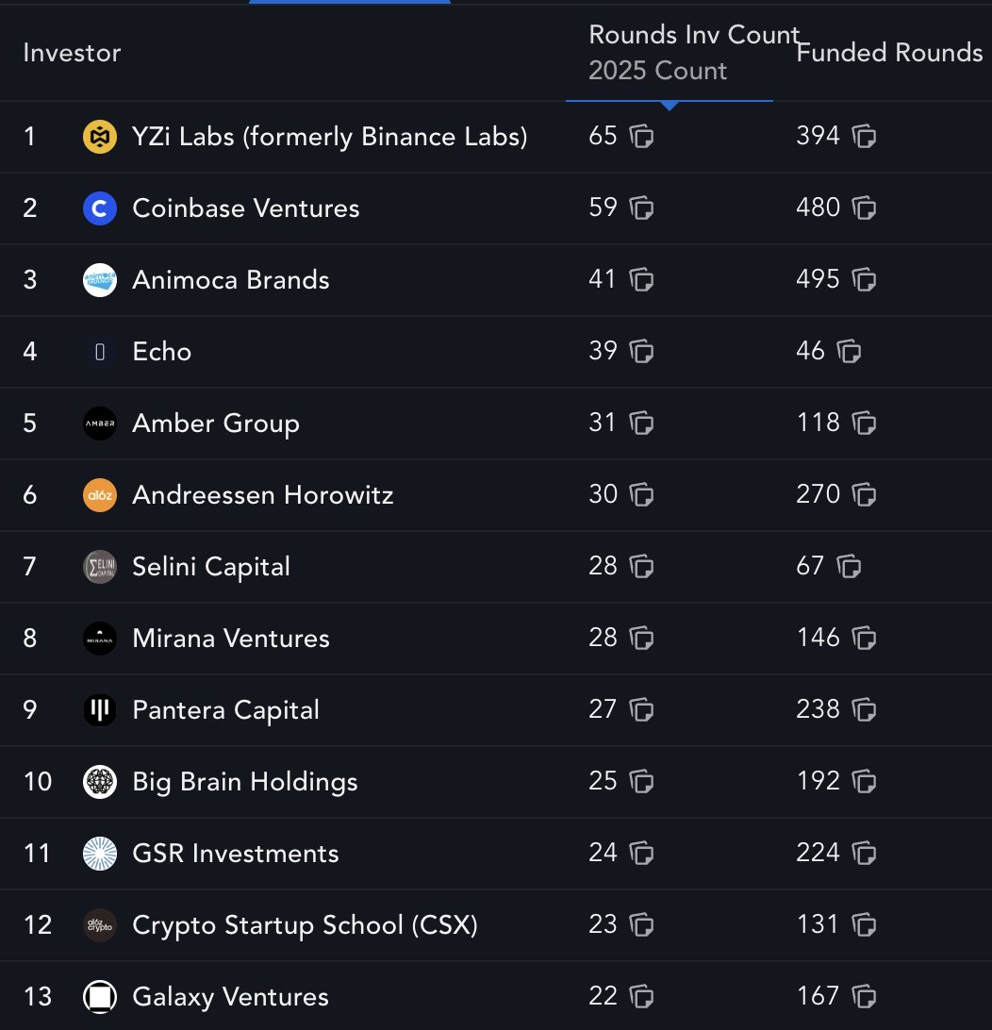
Task: Open Big Brain Holdings investor page
Action: coord(245,782)
